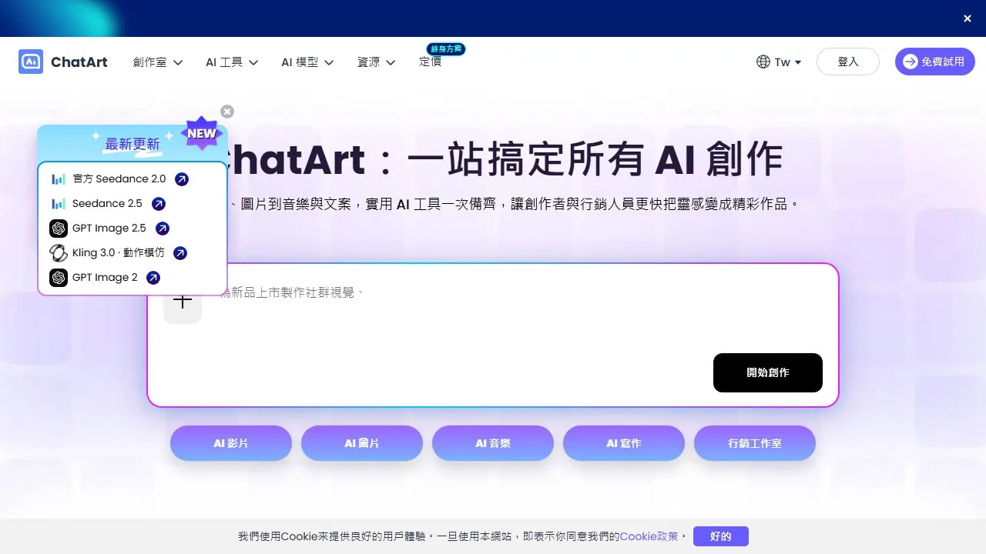Click the 免費試用 free trial button

[935, 62]
